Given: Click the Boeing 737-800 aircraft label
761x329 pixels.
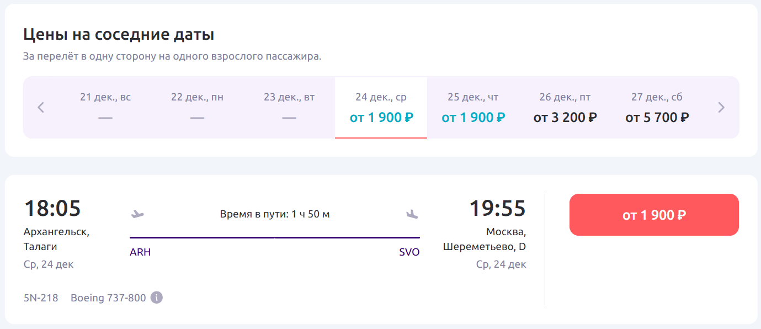Looking at the screenshot, I should coord(108,298).
